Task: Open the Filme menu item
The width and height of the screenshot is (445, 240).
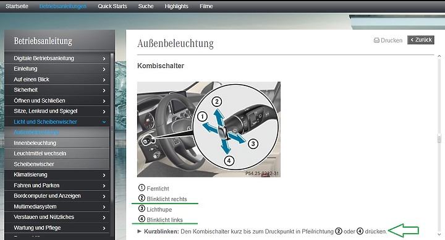Action: click(206, 6)
